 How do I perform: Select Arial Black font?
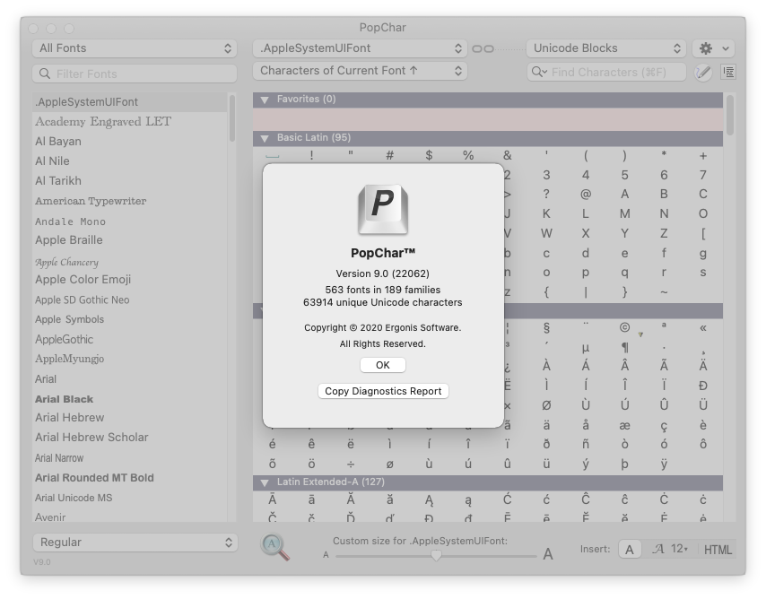click(129, 399)
